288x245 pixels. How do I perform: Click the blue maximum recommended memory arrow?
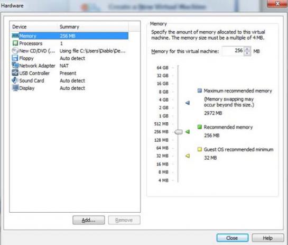click(188, 103)
